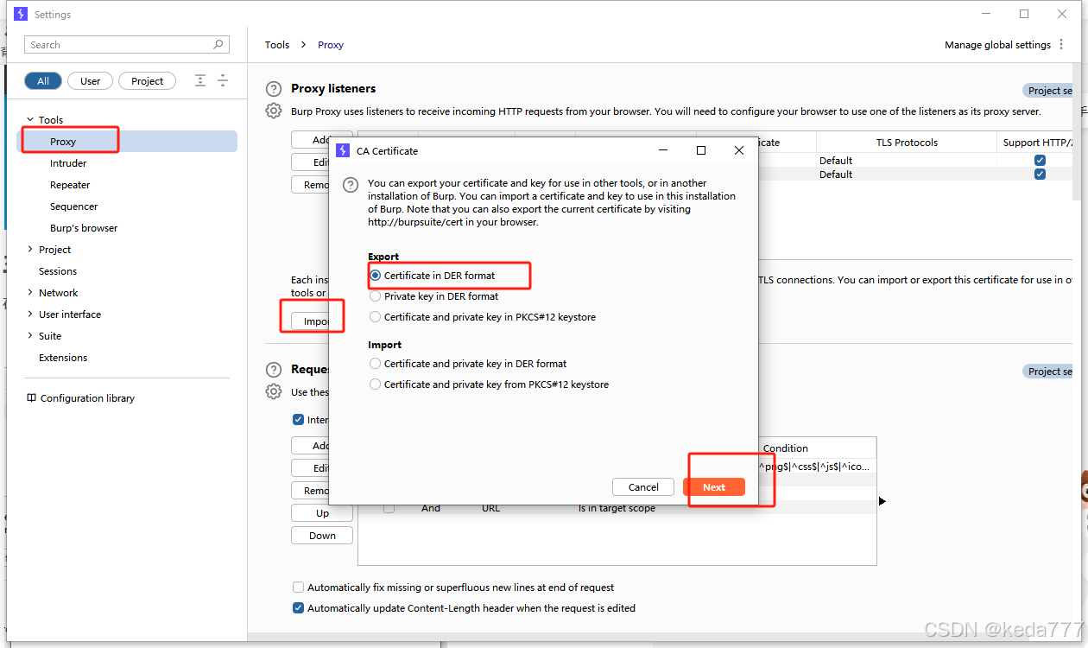Open Sessions settings in the tree
1088x648 pixels.
pyautogui.click(x=58, y=271)
